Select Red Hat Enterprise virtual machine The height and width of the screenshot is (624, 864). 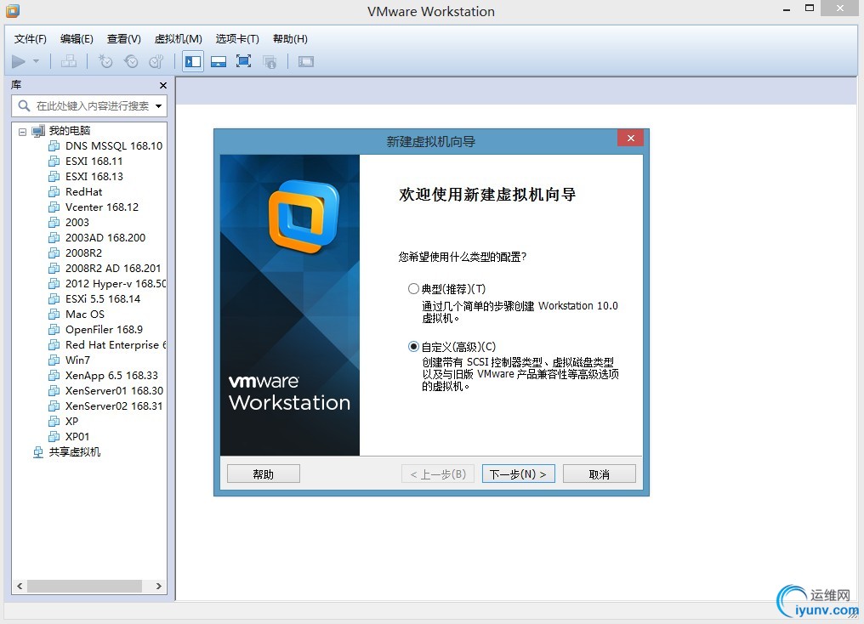(115, 345)
